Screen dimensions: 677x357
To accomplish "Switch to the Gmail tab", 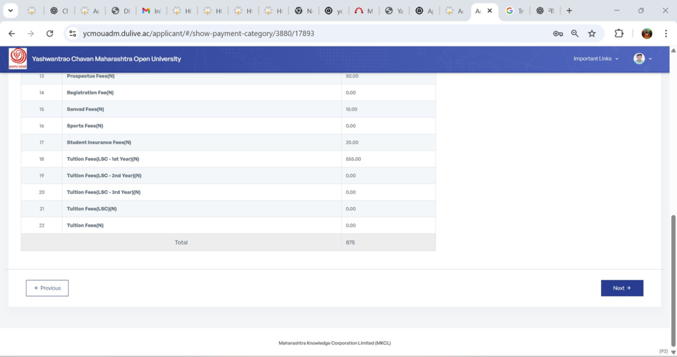I will point(151,11).
